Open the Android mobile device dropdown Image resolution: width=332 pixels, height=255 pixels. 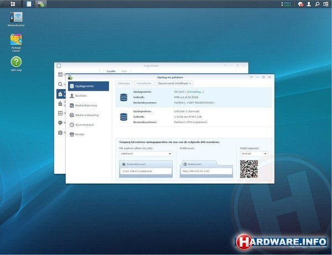pyautogui.click(x=254, y=154)
